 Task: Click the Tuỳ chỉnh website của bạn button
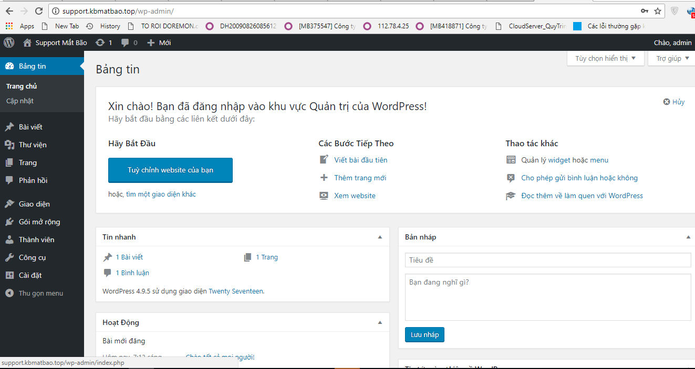(x=170, y=170)
